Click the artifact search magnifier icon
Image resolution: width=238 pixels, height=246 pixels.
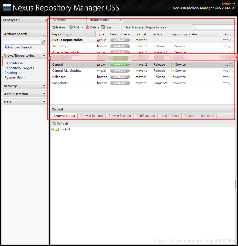[43, 42]
